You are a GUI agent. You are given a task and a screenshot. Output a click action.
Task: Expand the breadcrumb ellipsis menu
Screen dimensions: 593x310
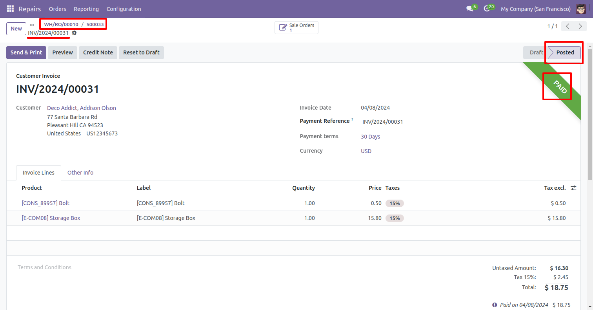tap(32, 25)
